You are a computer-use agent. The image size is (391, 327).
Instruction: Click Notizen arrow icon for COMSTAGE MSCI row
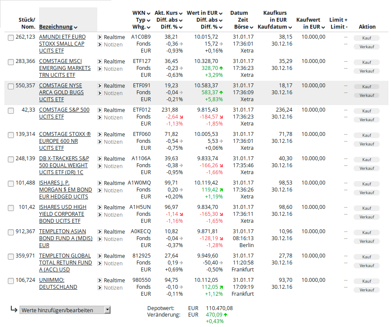[100, 69]
